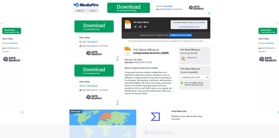
Task: Click the Safe Search logo in the left sidebar ad
Action: pos(11,59)
